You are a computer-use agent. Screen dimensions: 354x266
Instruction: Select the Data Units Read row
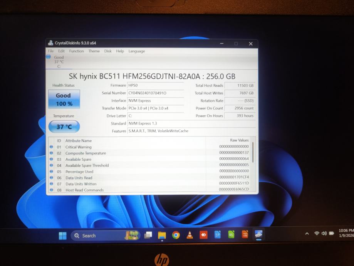(150, 178)
